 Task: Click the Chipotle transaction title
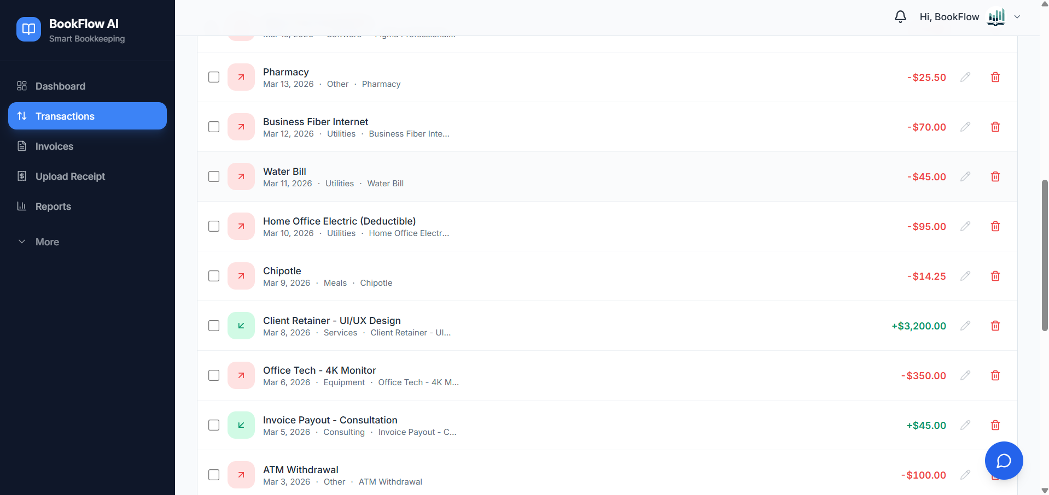click(x=282, y=271)
